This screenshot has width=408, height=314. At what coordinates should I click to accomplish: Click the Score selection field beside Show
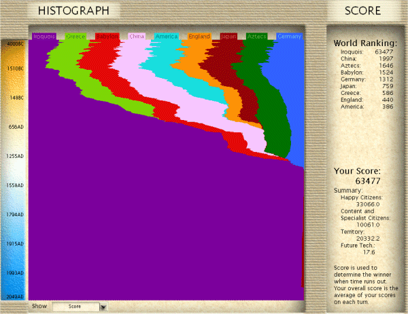tap(75, 307)
